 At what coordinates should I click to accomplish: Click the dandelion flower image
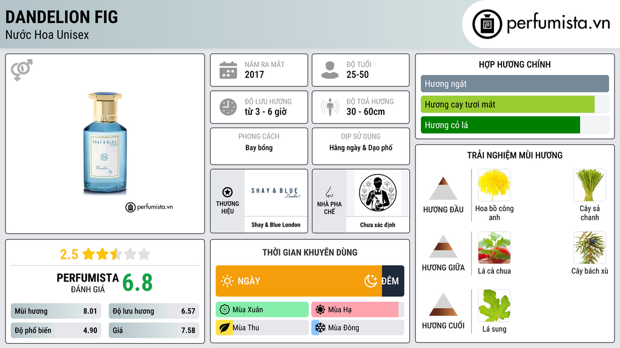(x=494, y=185)
